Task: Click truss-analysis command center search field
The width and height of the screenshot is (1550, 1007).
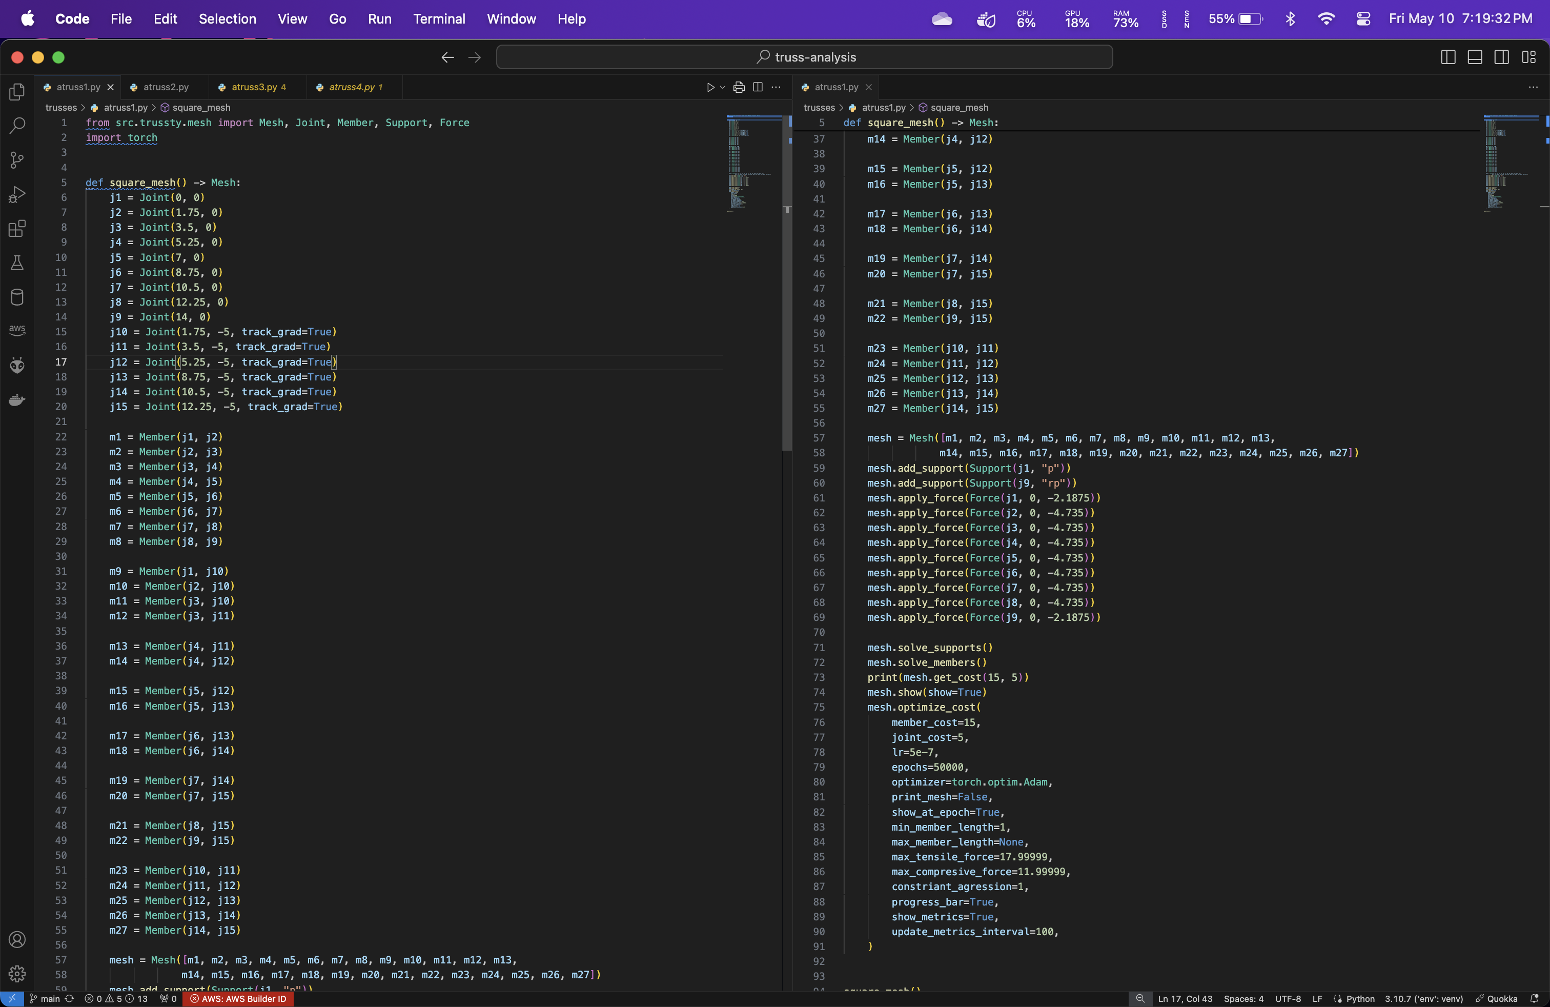Action: click(x=804, y=57)
